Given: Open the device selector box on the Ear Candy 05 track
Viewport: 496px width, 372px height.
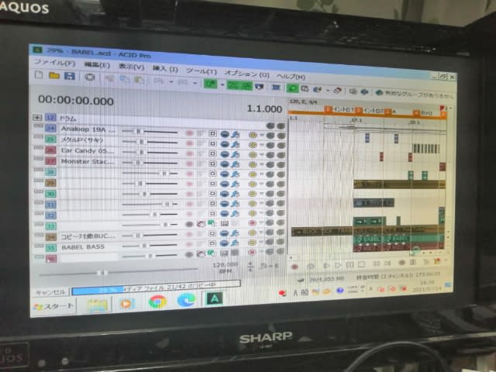Looking at the screenshot, I should (x=212, y=153).
